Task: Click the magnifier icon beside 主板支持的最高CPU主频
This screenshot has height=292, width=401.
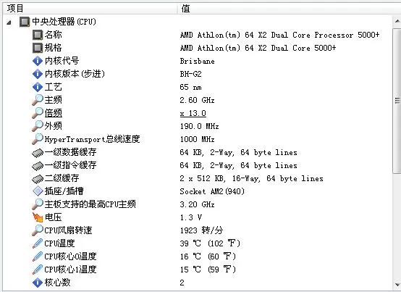Action: click(38, 204)
